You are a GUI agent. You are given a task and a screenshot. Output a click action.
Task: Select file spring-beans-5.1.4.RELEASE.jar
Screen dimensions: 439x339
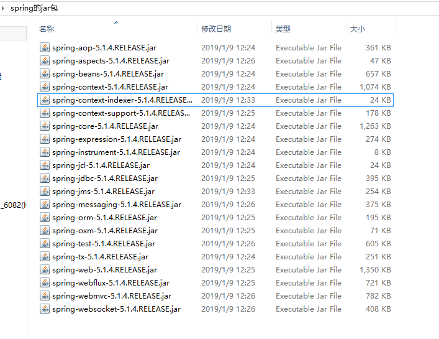coord(108,74)
